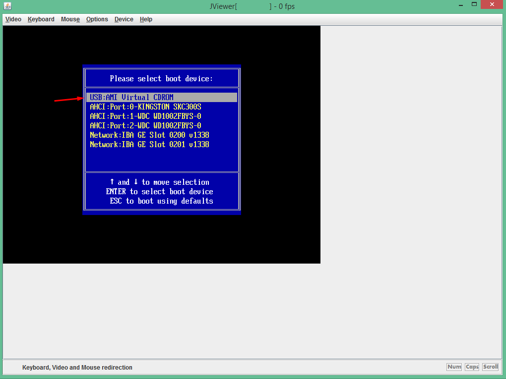Click 'ENTER to select boot device' hint

[159, 192]
